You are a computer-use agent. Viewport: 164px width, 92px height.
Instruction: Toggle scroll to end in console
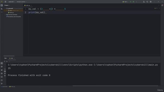(5, 71)
